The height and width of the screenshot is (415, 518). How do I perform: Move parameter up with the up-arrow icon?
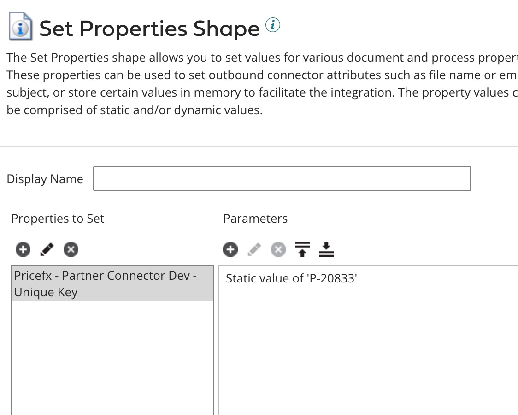click(x=302, y=249)
